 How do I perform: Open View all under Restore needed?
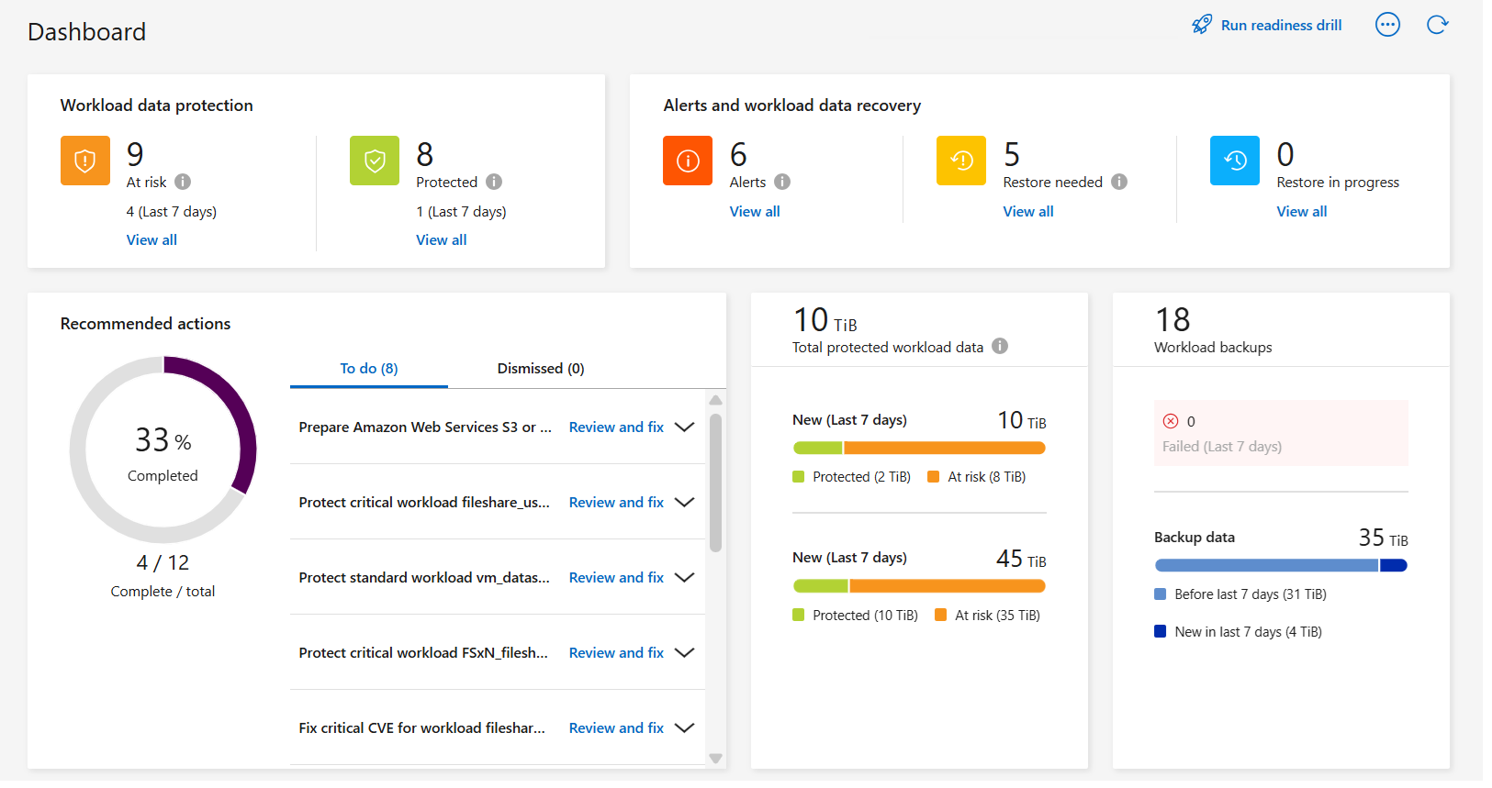pos(1027,211)
